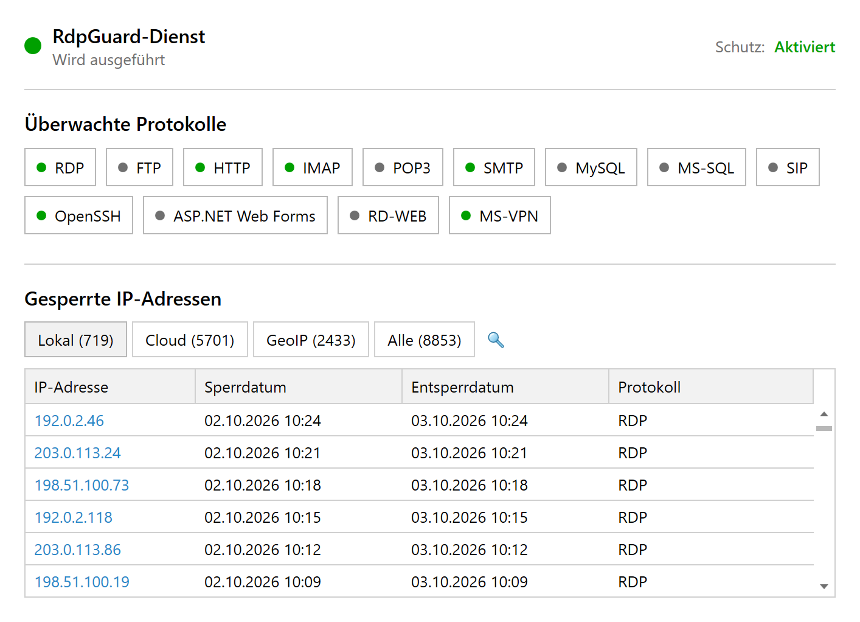This screenshot has width=860, height=622.
Task: Click the scrollbar down arrow
Action: (824, 587)
